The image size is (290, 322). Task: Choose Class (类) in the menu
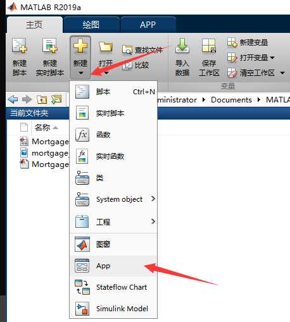113,178
